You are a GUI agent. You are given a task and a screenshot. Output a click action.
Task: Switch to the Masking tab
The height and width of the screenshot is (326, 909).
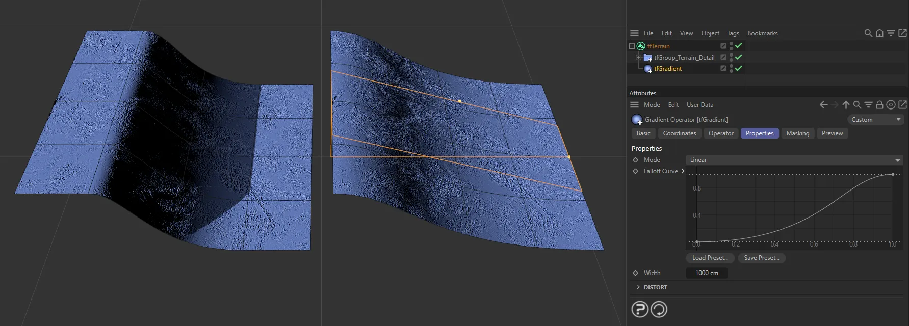(x=798, y=133)
